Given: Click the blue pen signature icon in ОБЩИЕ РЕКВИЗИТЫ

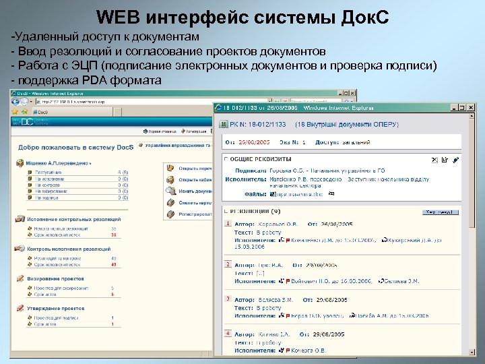Looking at the screenshot, I should 455,160.
